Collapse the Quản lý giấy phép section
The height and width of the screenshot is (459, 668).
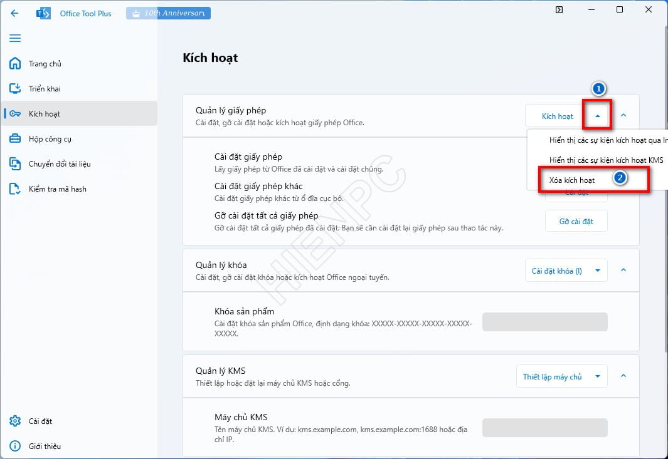pos(623,115)
